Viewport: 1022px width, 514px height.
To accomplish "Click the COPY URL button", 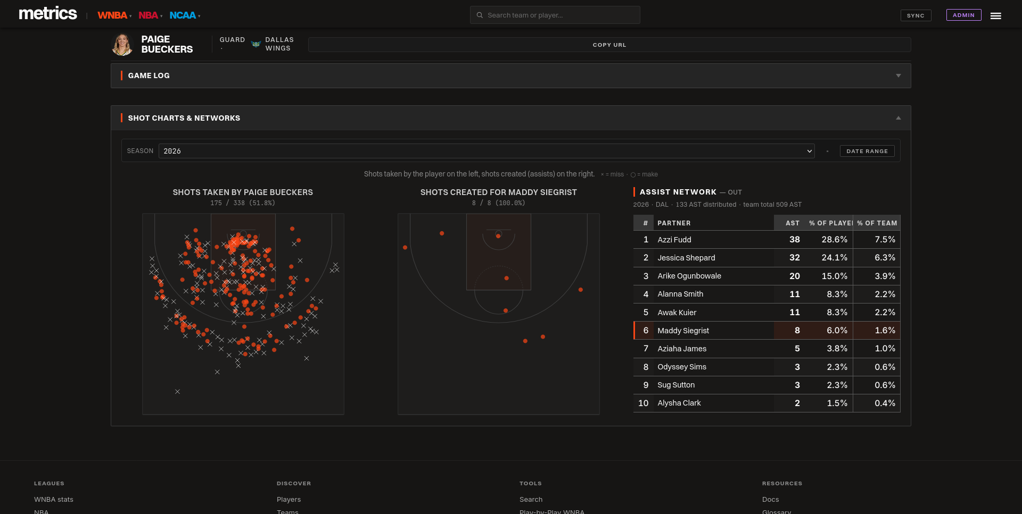I will 609,45.
